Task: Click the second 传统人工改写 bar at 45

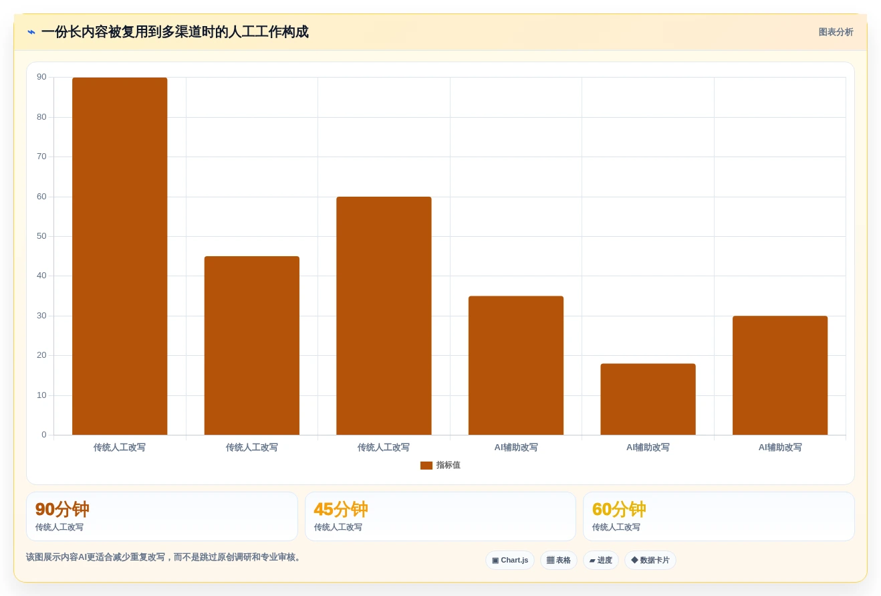Action: 252,346
